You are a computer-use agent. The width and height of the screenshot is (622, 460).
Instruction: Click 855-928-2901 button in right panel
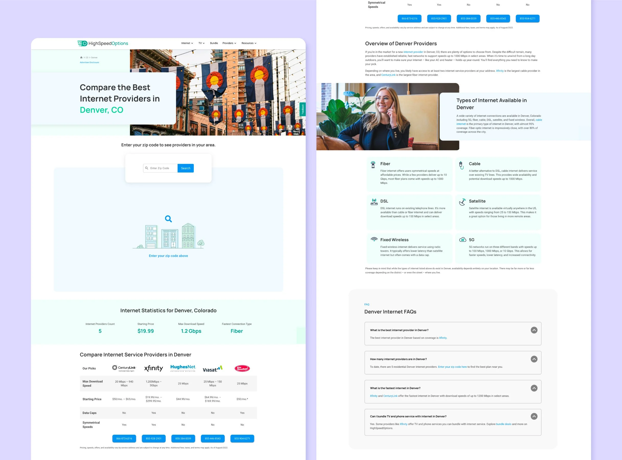[x=439, y=19]
